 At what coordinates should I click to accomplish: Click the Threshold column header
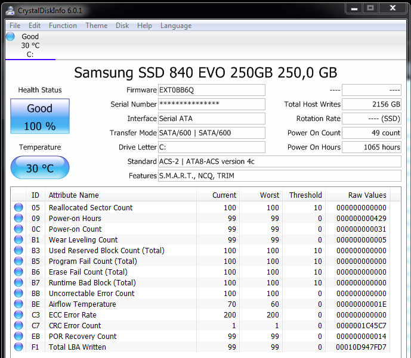pos(304,195)
